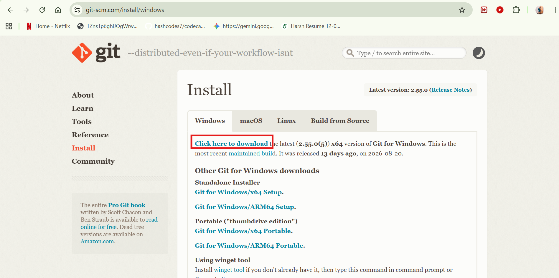Open the red play extension icon with square outline

tap(484, 10)
